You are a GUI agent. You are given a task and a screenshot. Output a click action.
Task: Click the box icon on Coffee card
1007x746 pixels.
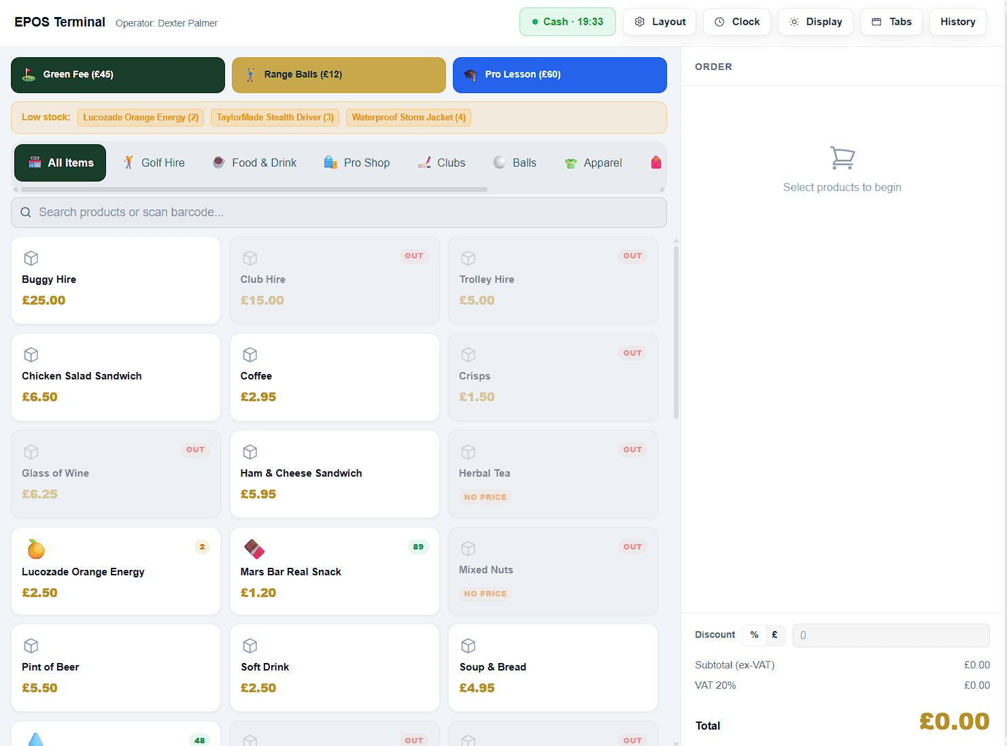click(250, 354)
